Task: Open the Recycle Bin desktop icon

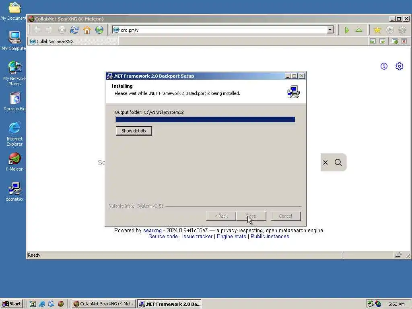Action: point(14,101)
